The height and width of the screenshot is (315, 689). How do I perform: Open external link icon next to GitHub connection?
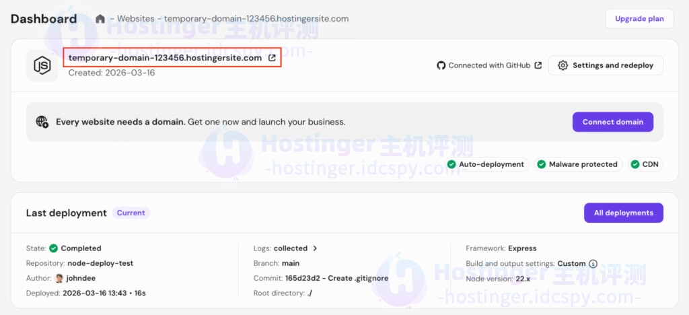(538, 65)
